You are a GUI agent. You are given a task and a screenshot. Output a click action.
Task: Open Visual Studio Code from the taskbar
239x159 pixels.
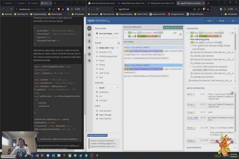31,155
